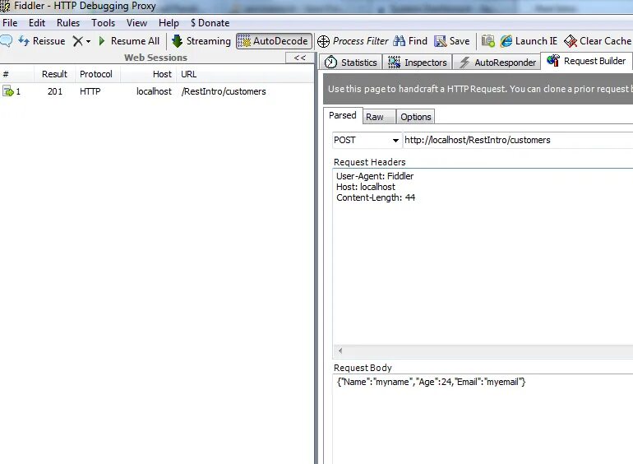Click the camera screenshot icon

point(488,41)
